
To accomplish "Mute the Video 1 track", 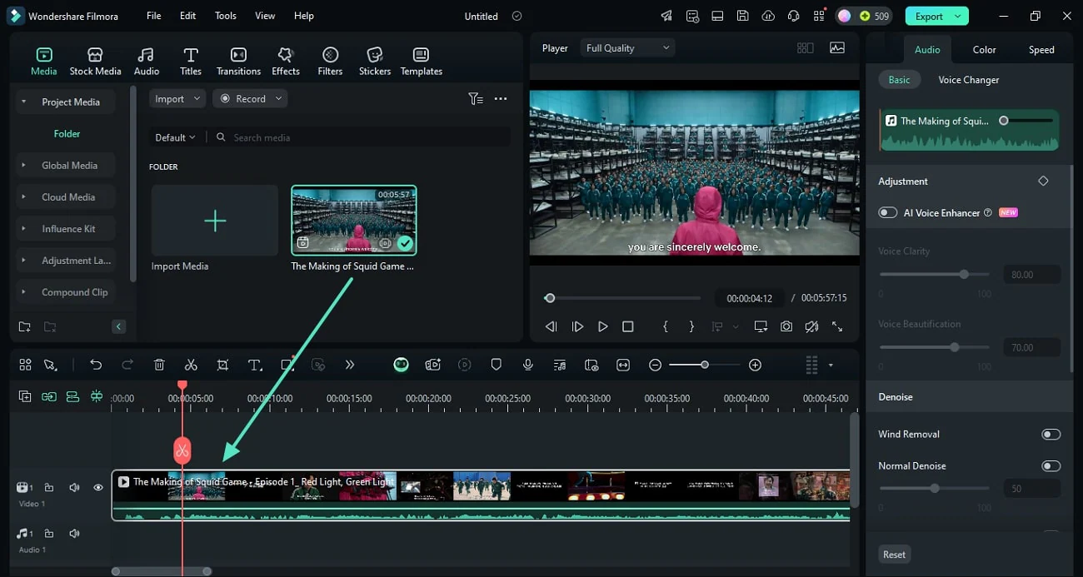I will coord(74,488).
